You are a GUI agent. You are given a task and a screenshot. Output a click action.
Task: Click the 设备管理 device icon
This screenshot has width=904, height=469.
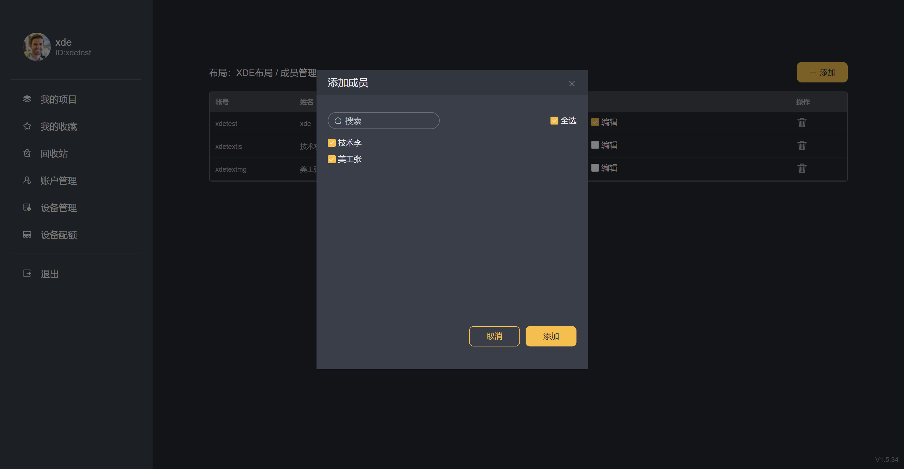coord(27,208)
